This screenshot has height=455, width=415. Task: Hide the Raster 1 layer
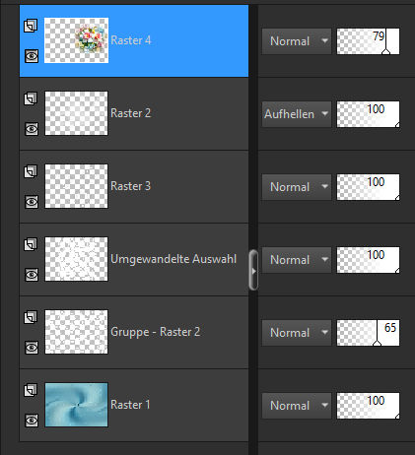[32, 421]
